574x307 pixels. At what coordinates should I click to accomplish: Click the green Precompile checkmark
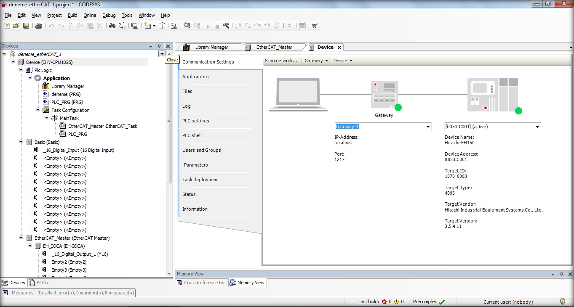click(441, 302)
